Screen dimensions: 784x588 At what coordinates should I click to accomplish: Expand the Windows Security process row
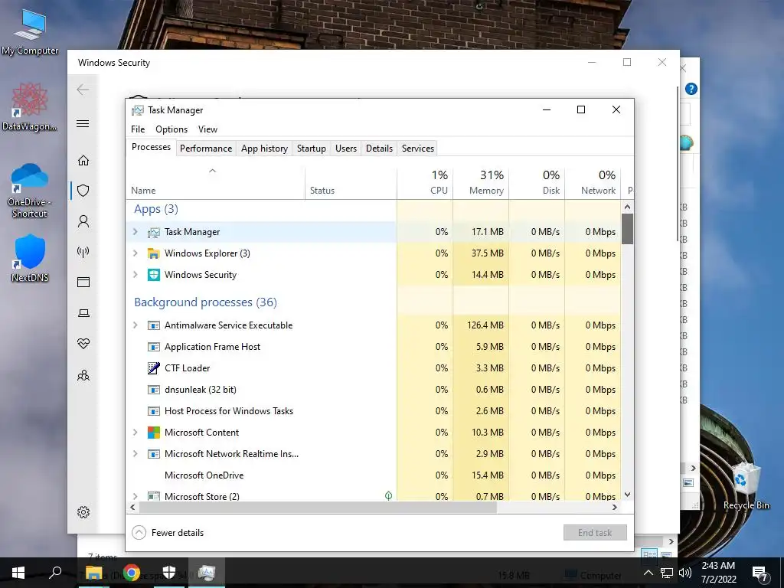[135, 275]
